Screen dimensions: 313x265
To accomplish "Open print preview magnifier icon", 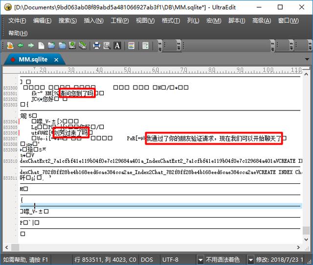I will click(x=107, y=45).
